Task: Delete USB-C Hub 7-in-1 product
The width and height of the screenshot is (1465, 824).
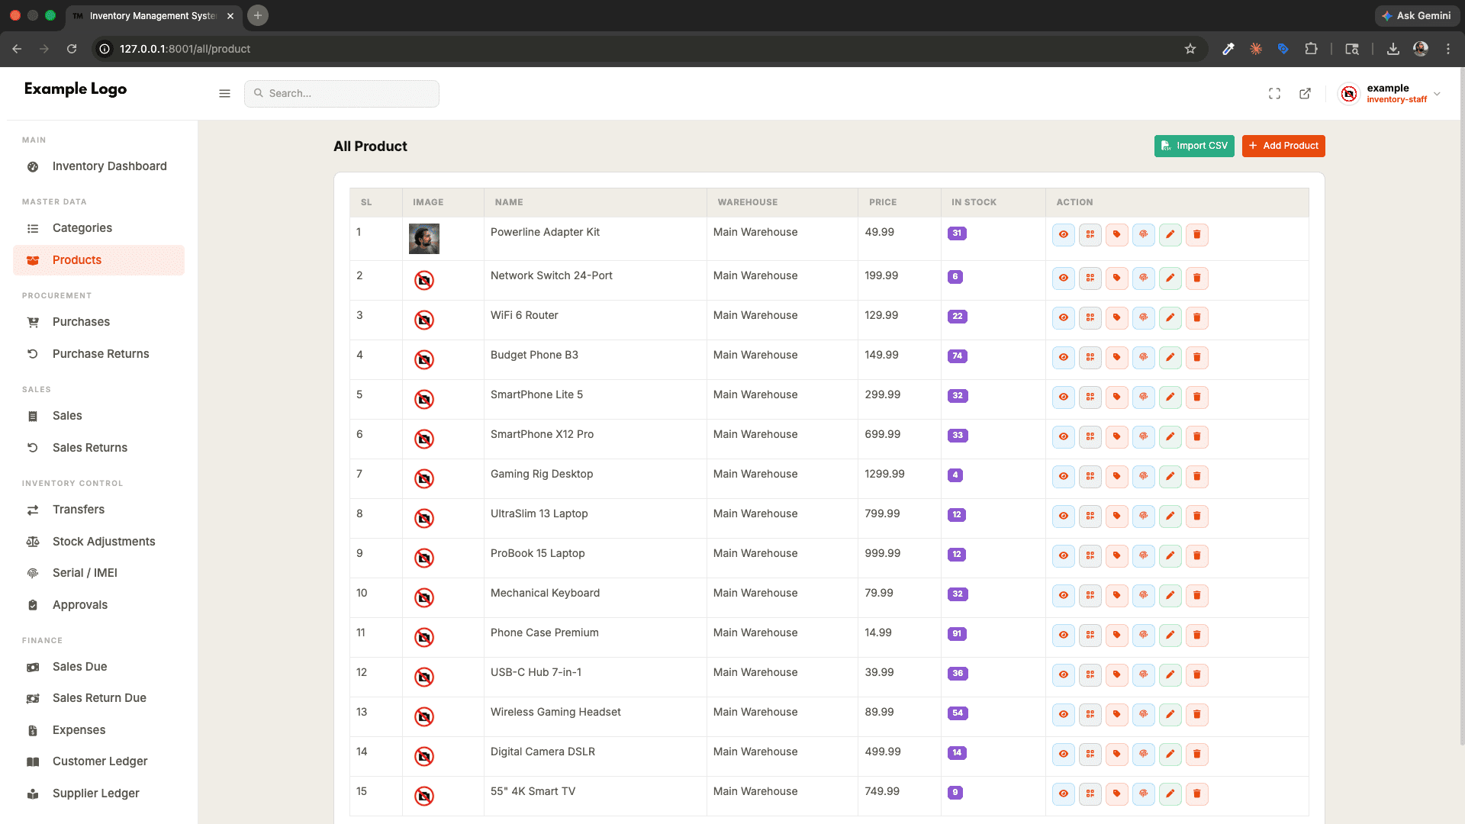Action: (1196, 674)
